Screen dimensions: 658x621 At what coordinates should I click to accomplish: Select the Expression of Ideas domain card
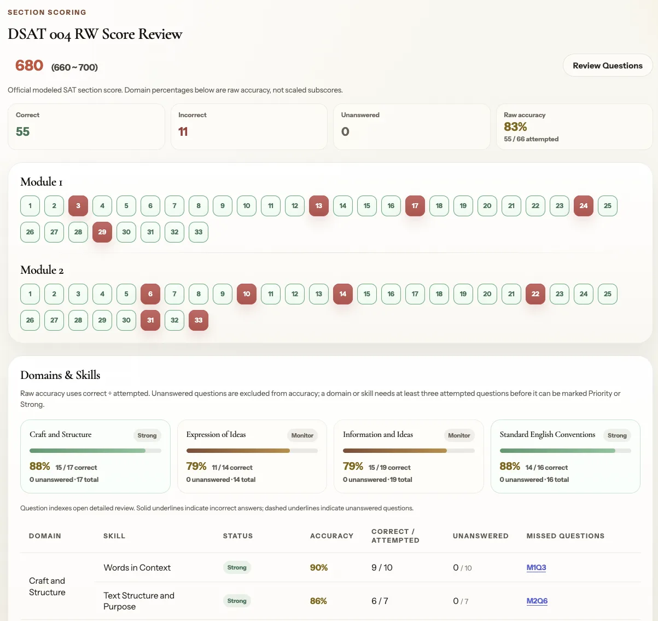pos(252,457)
